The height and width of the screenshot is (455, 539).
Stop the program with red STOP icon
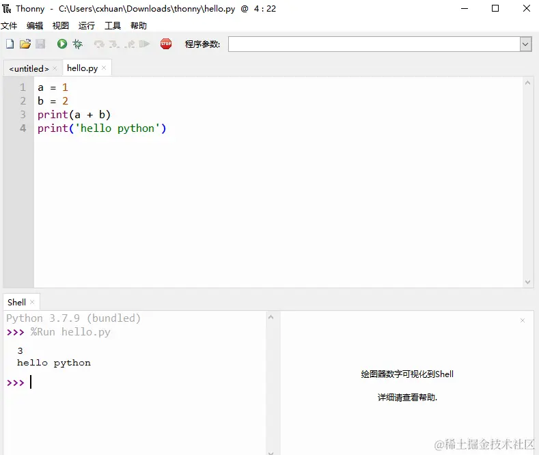(166, 44)
